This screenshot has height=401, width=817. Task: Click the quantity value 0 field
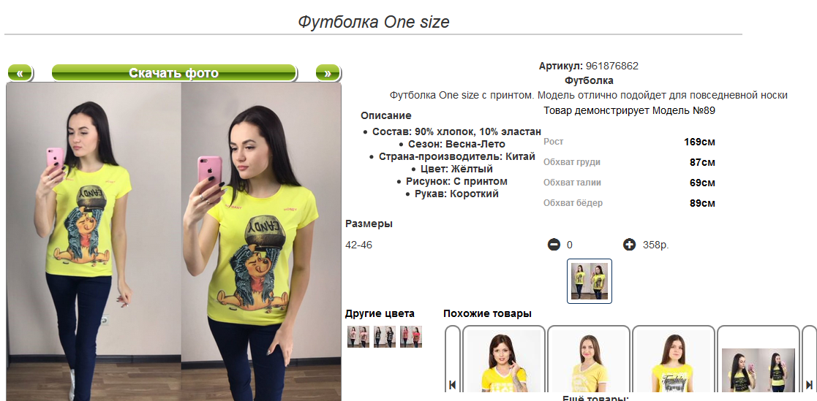570,245
